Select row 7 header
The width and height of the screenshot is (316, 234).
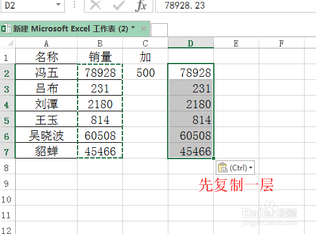point(8,150)
